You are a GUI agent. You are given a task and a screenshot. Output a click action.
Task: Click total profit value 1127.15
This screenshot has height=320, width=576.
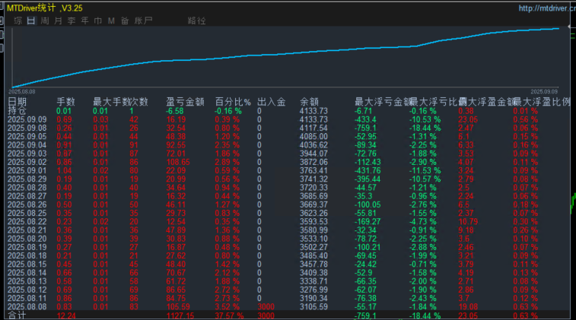[x=180, y=315]
